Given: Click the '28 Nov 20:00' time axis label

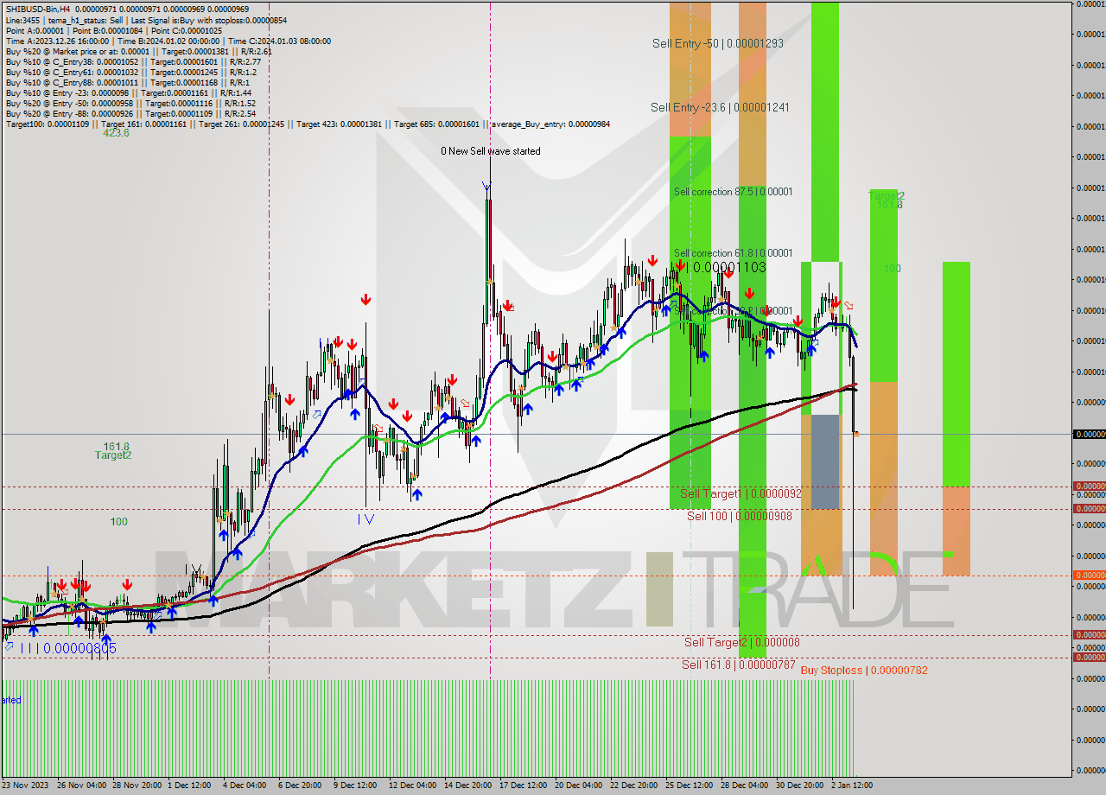Looking at the screenshot, I should coord(137,785).
